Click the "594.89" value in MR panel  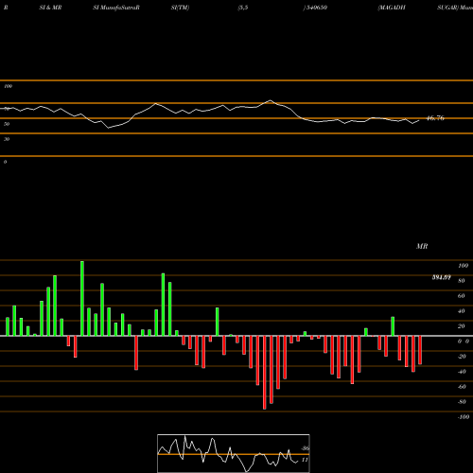click(x=441, y=277)
